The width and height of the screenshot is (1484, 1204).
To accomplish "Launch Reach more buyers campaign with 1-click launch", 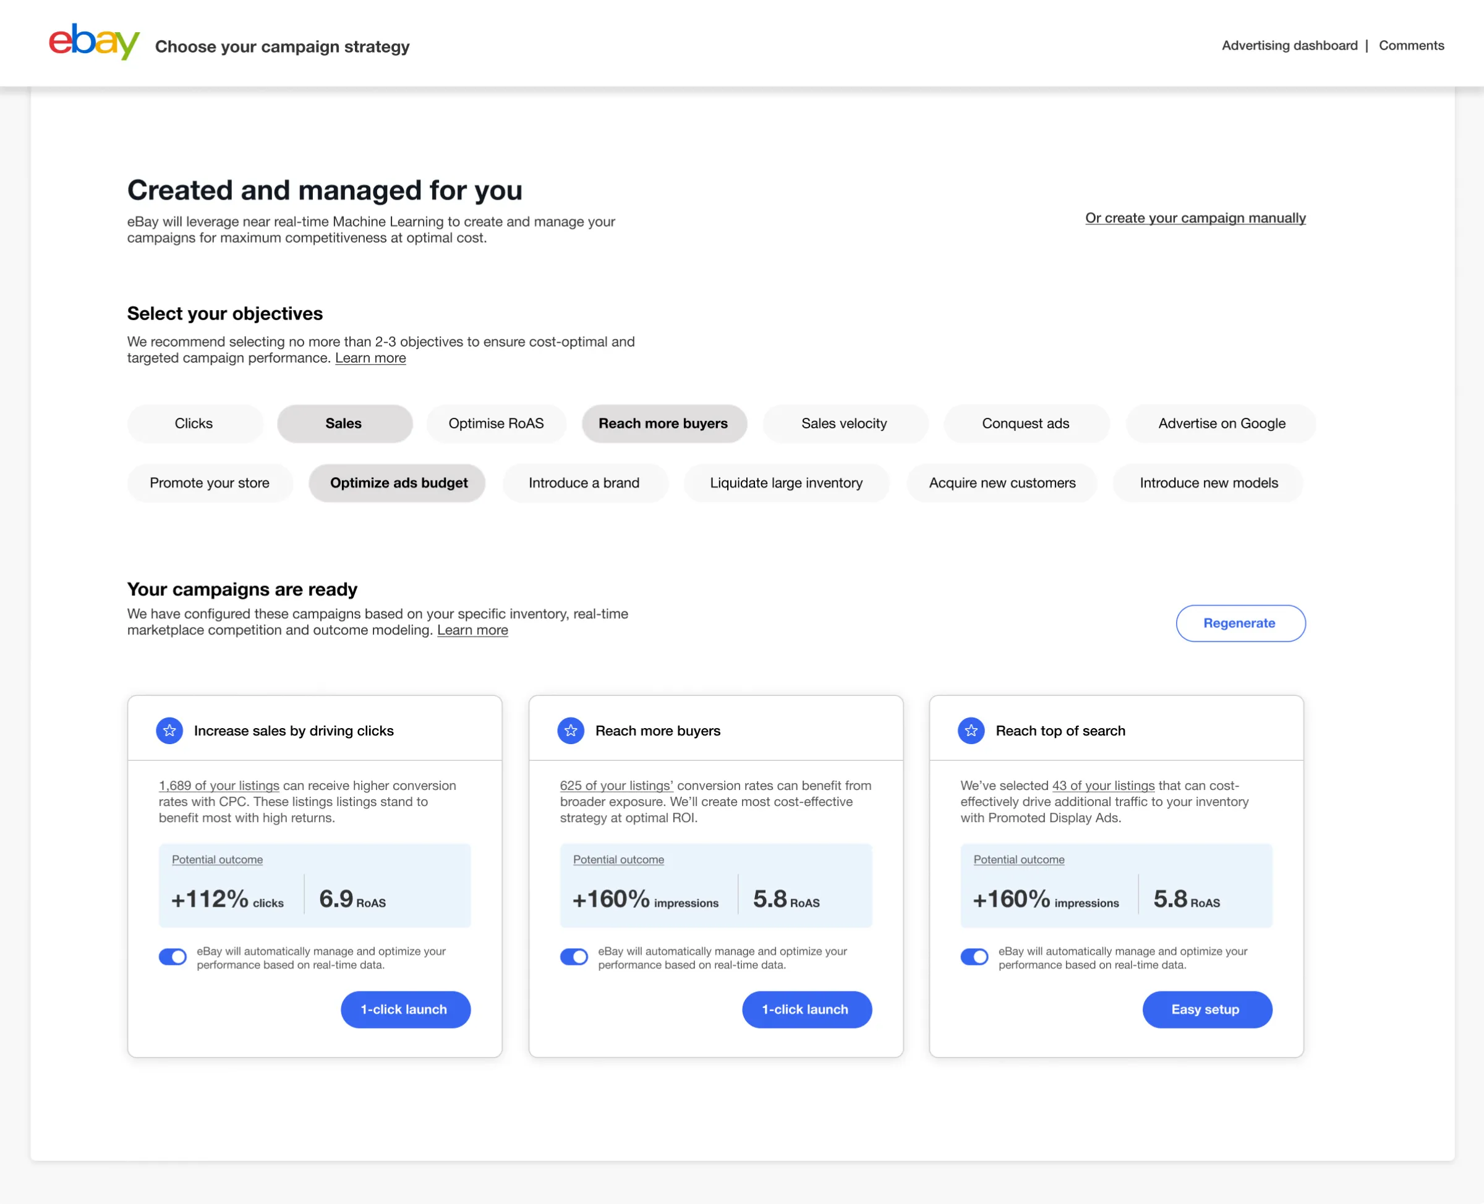I will [807, 1010].
